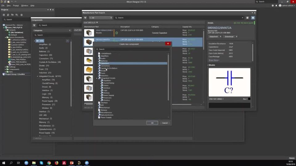The height and width of the screenshot is (166, 296).
Task: Select the Murata part thumbnail
Action: point(89,33)
